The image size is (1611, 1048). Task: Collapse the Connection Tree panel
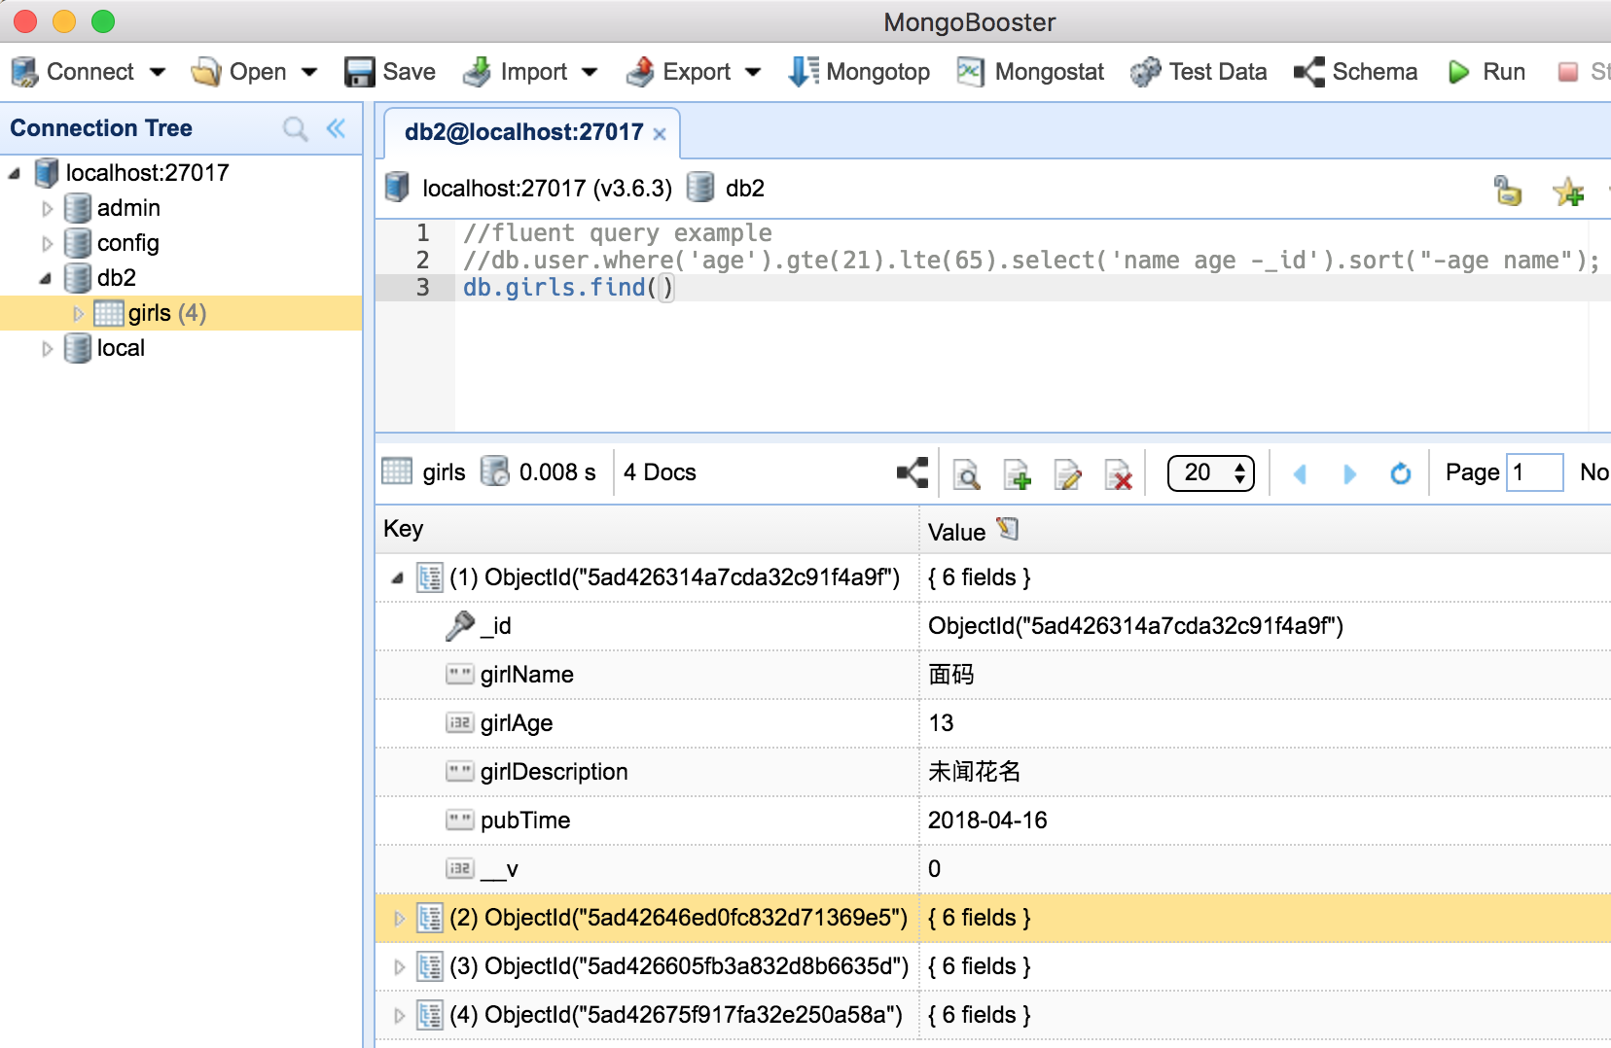336,128
